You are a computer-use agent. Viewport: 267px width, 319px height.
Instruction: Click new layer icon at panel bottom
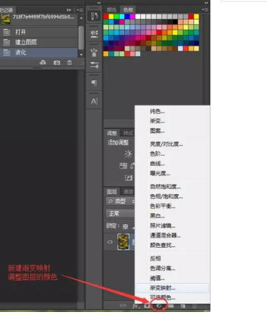[x=183, y=306]
